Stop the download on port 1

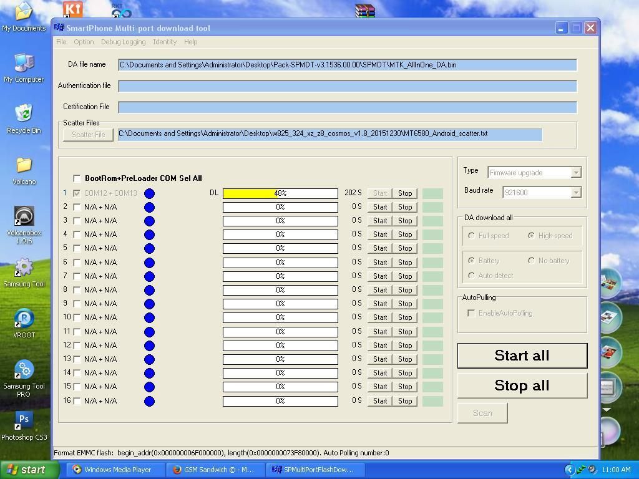pyautogui.click(x=404, y=193)
